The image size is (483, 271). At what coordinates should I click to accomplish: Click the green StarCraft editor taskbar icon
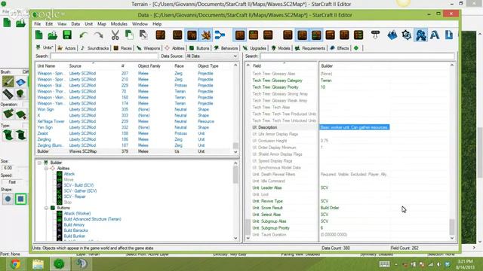pos(59,264)
